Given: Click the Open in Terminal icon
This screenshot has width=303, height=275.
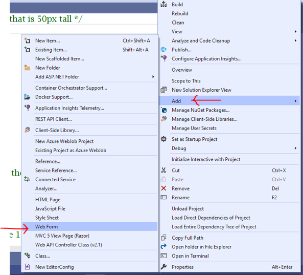Looking at the screenshot, I should tap(164, 256).
